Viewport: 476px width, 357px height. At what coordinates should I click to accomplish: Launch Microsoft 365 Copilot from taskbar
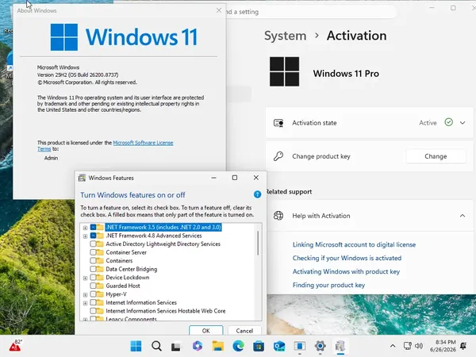click(x=197, y=346)
